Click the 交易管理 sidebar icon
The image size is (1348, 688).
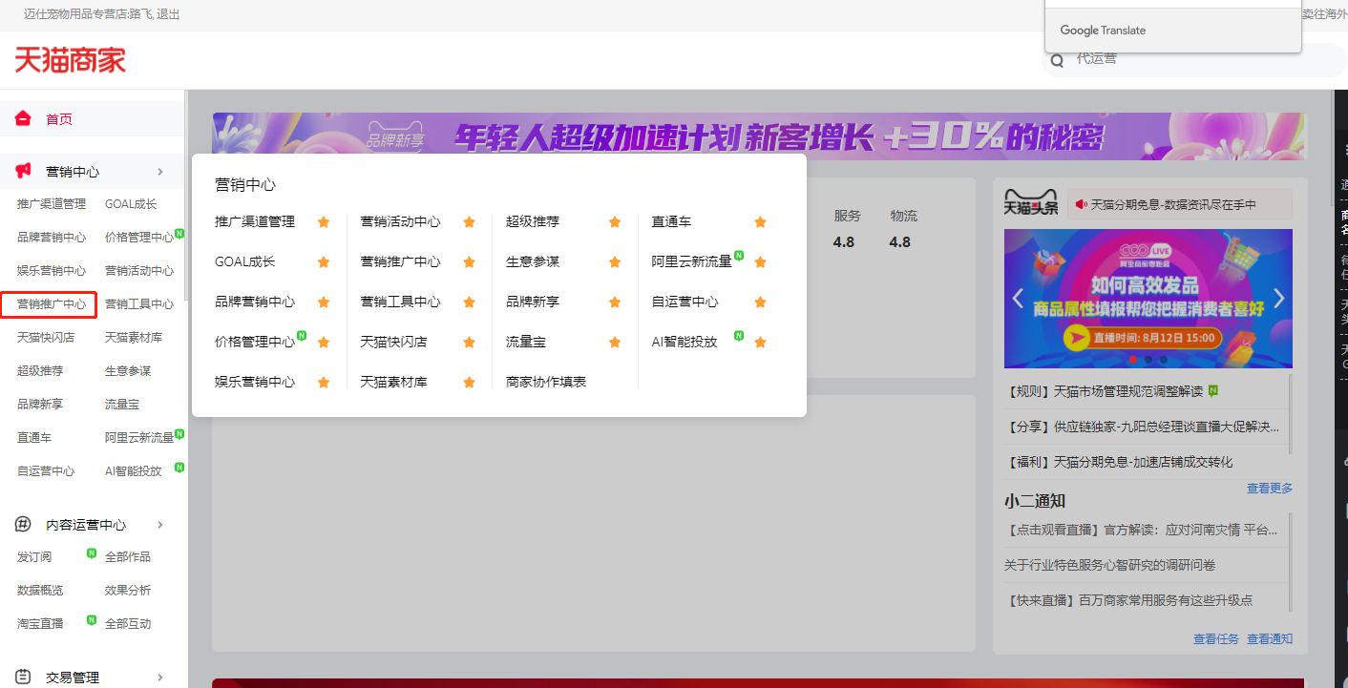click(24, 677)
